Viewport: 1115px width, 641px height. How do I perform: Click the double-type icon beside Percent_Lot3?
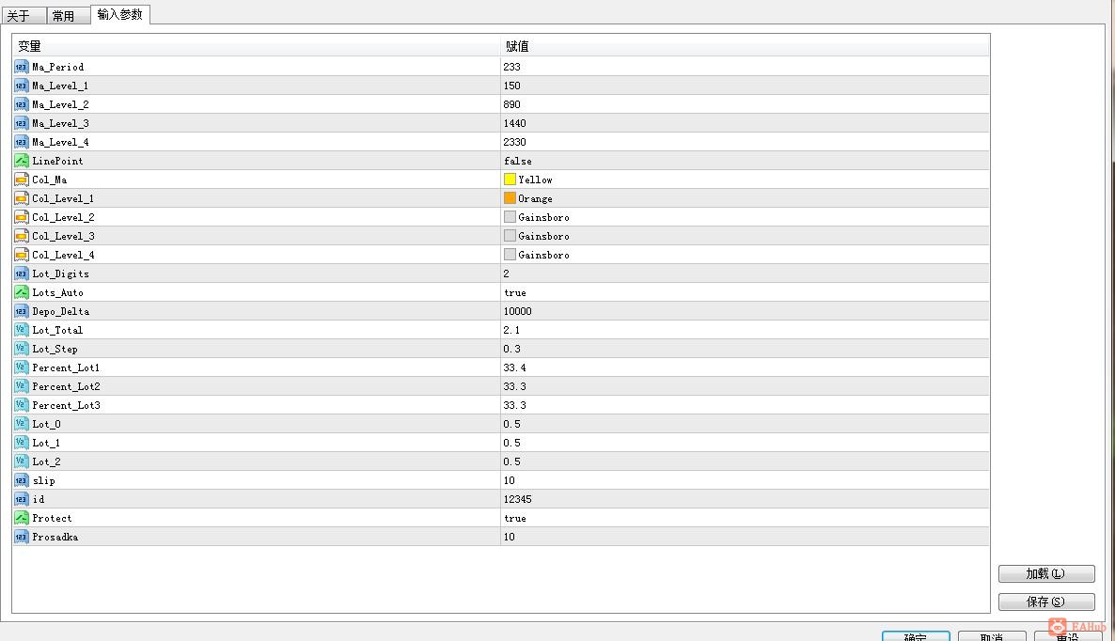tap(22, 405)
